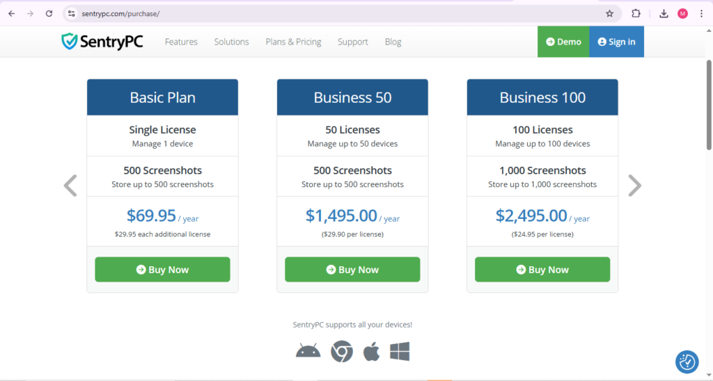Click "$29.95 each additional license" text
The height and width of the screenshot is (381, 713).
tap(162, 234)
